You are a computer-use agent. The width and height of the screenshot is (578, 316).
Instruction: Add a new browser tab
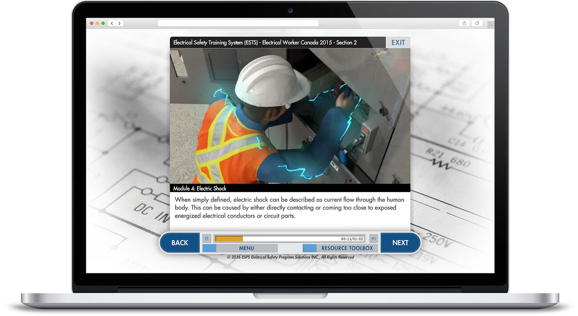click(491, 25)
